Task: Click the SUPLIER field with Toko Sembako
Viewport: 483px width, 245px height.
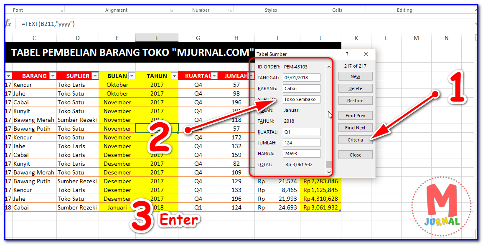Action: pyautogui.click(x=302, y=99)
